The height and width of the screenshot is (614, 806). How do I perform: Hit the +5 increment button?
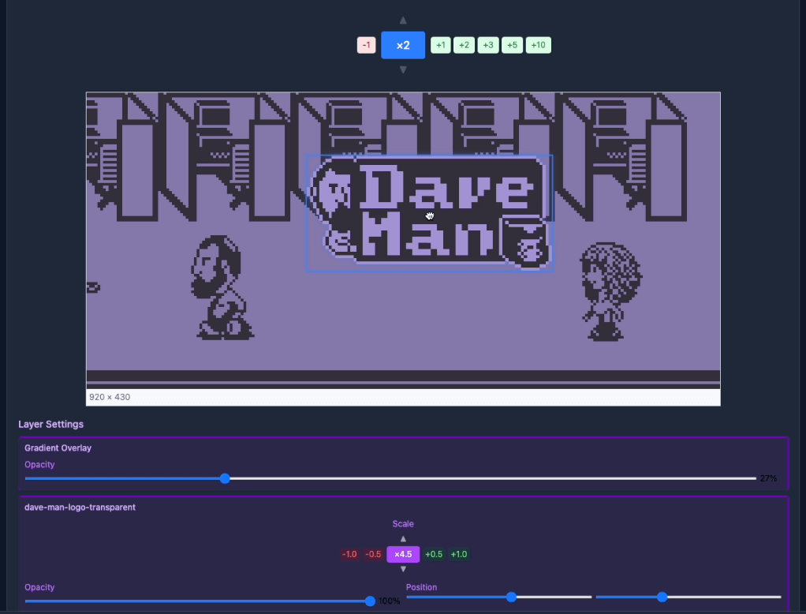[x=512, y=45]
